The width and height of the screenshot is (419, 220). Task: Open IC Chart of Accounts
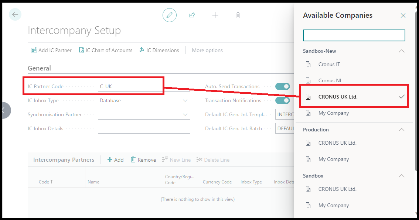[106, 50]
